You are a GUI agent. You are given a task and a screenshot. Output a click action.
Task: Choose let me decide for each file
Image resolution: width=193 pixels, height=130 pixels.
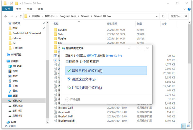click(85, 88)
